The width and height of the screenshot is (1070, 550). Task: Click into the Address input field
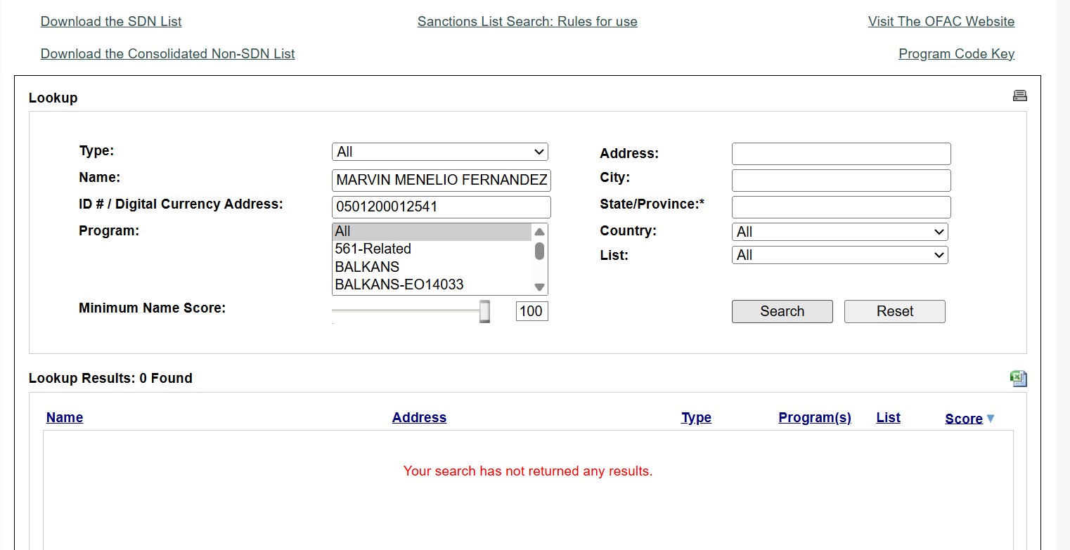click(x=841, y=154)
